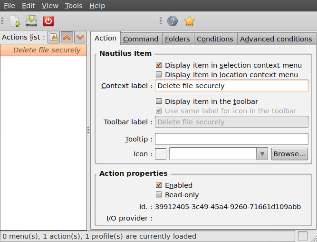Toggle the Enabled checkbox
This screenshot has width=317, height=242.
click(159, 185)
